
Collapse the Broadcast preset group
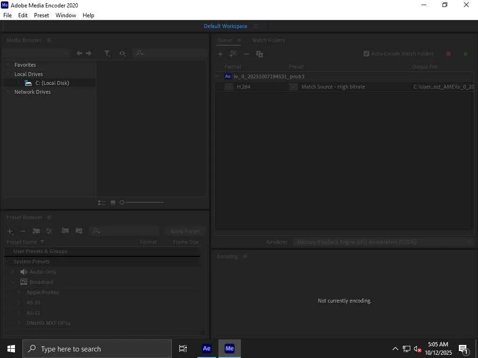pos(13,282)
